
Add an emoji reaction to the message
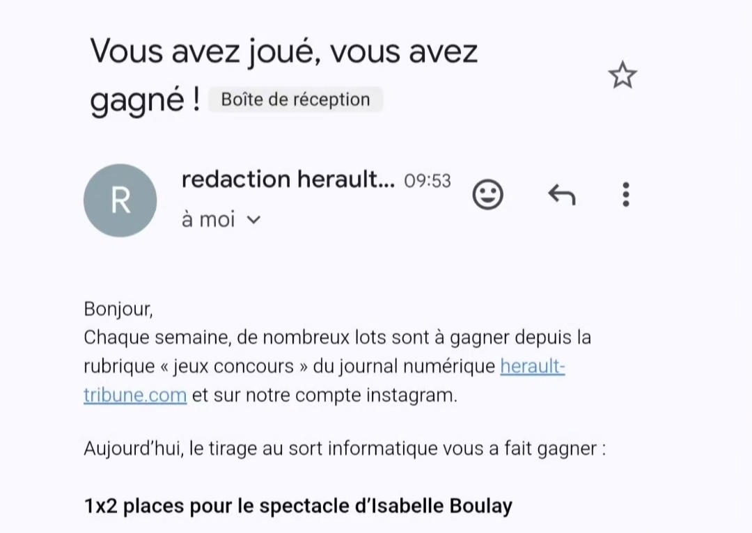coord(487,195)
